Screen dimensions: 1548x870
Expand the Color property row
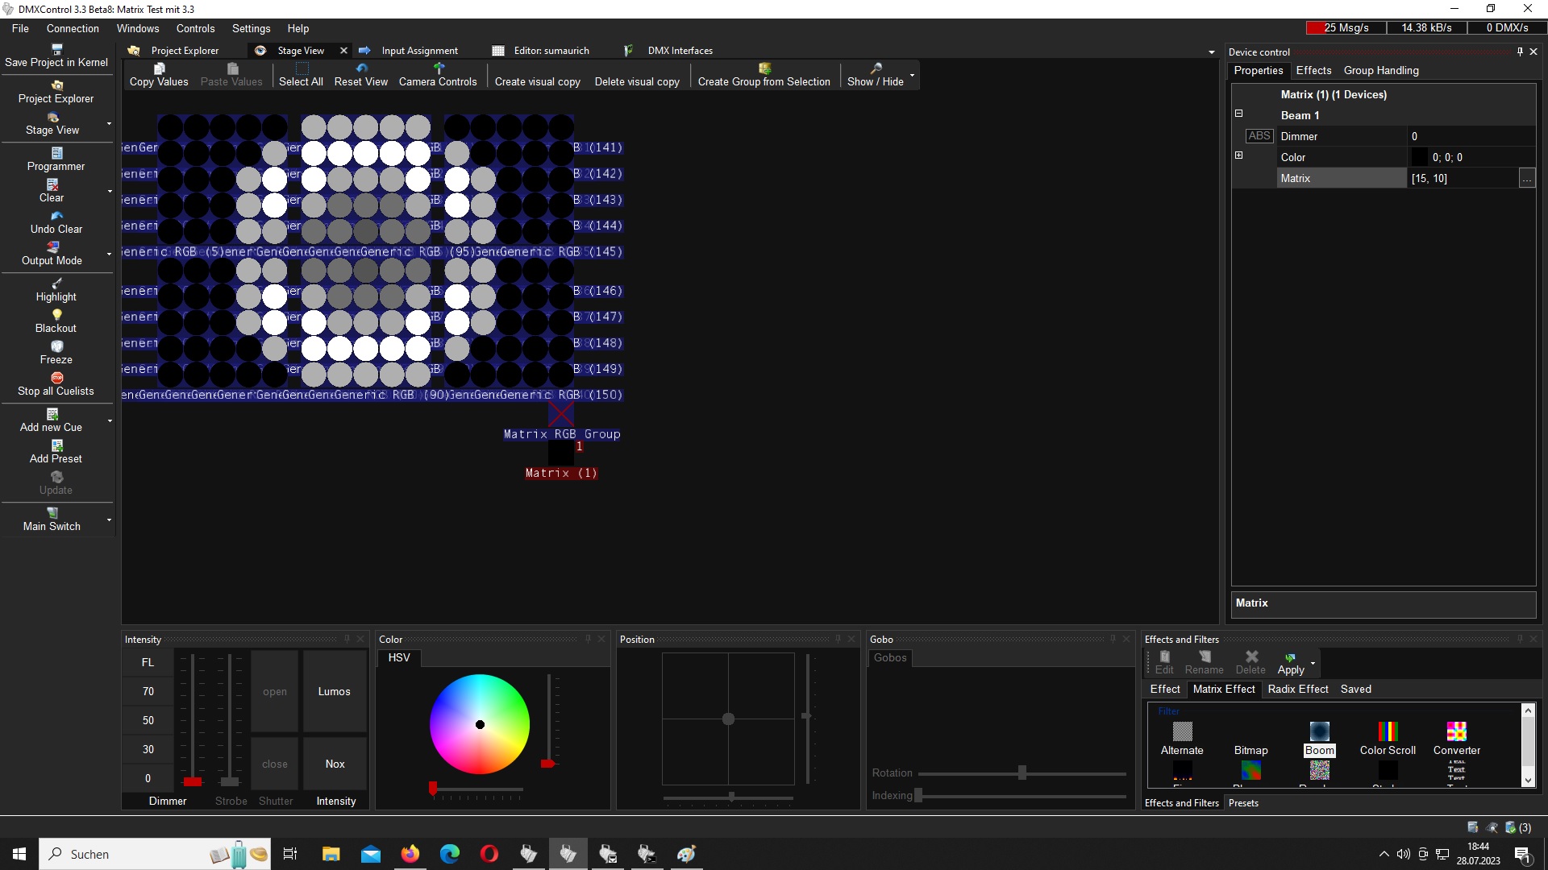tap(1239, 155)
